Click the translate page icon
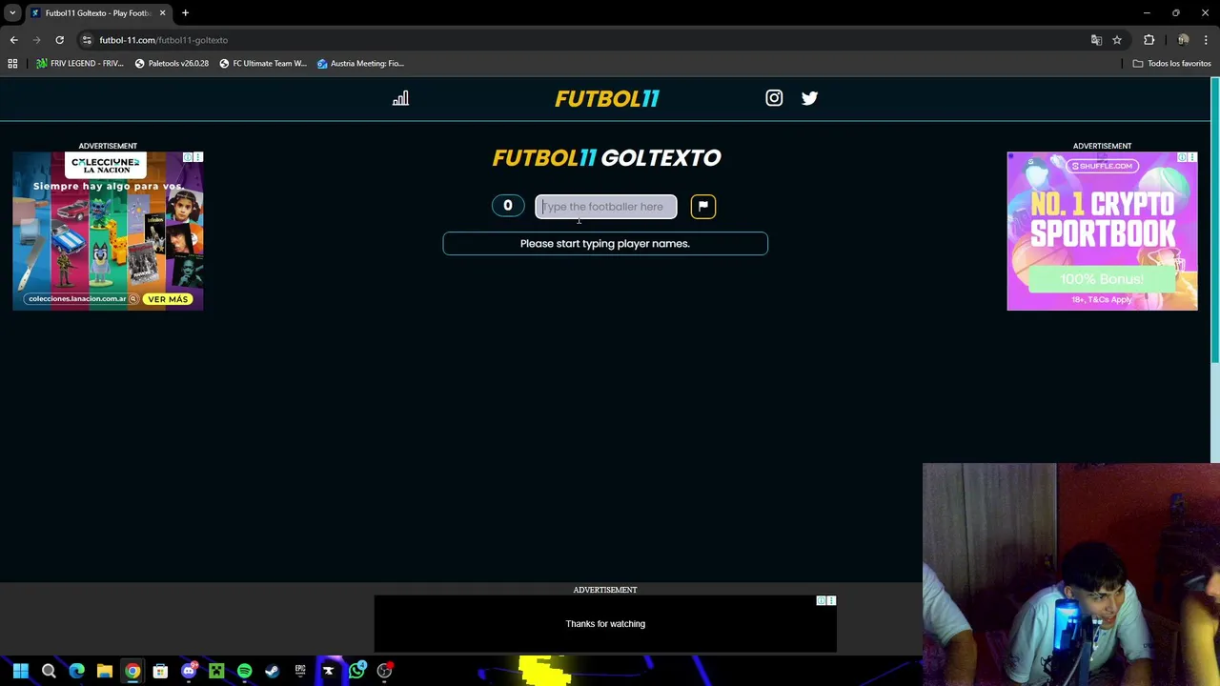 tap(1096, 40)
